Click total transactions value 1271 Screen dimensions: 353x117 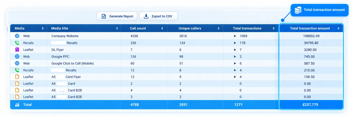point(238,105)
